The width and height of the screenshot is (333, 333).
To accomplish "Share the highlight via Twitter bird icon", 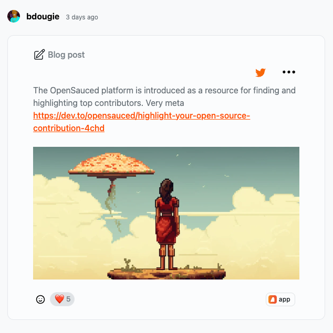I will click(261, 72).
